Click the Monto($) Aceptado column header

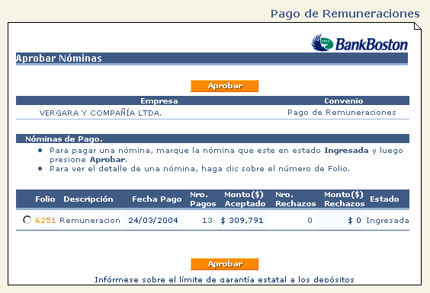click(245, 199)
